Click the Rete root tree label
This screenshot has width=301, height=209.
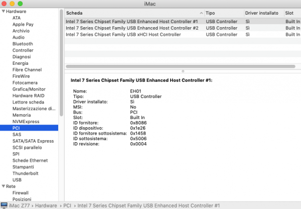pos(11,186)
